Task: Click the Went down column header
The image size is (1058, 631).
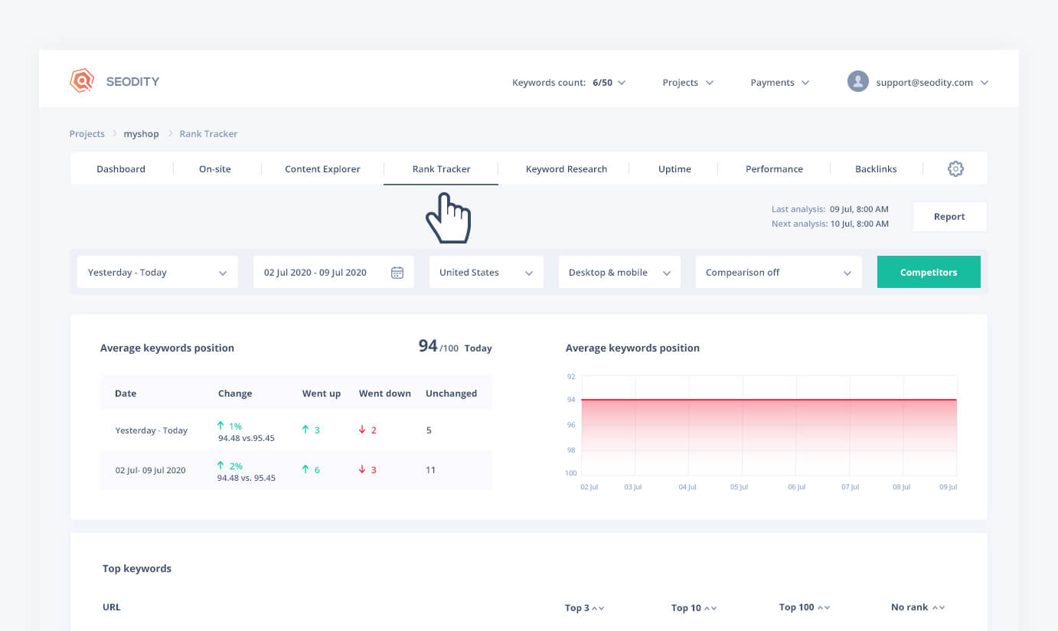Action: click(385, 394)
